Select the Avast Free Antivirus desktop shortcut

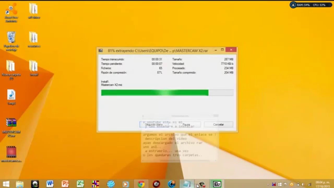11,13
